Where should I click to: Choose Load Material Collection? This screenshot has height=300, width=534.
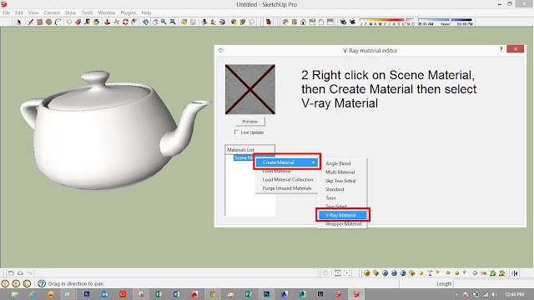287,180
